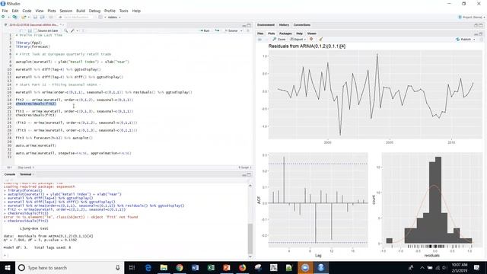This screenshot has width=487, height=274.
Task: Click the Zoom plot icon in Plots pane
Action: pos(275,40)
